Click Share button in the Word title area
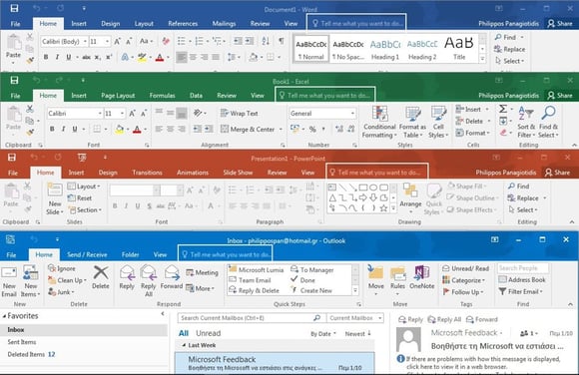This screenshot has width=579, height=375. [560, 24]
